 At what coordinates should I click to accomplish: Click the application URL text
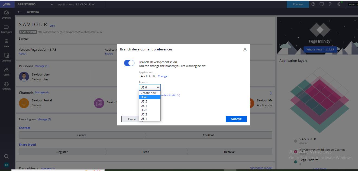coord(70,32)
